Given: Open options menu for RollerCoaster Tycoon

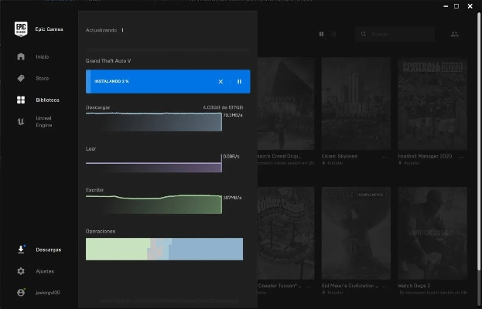Looking at the screenshot, I should 309,286.
